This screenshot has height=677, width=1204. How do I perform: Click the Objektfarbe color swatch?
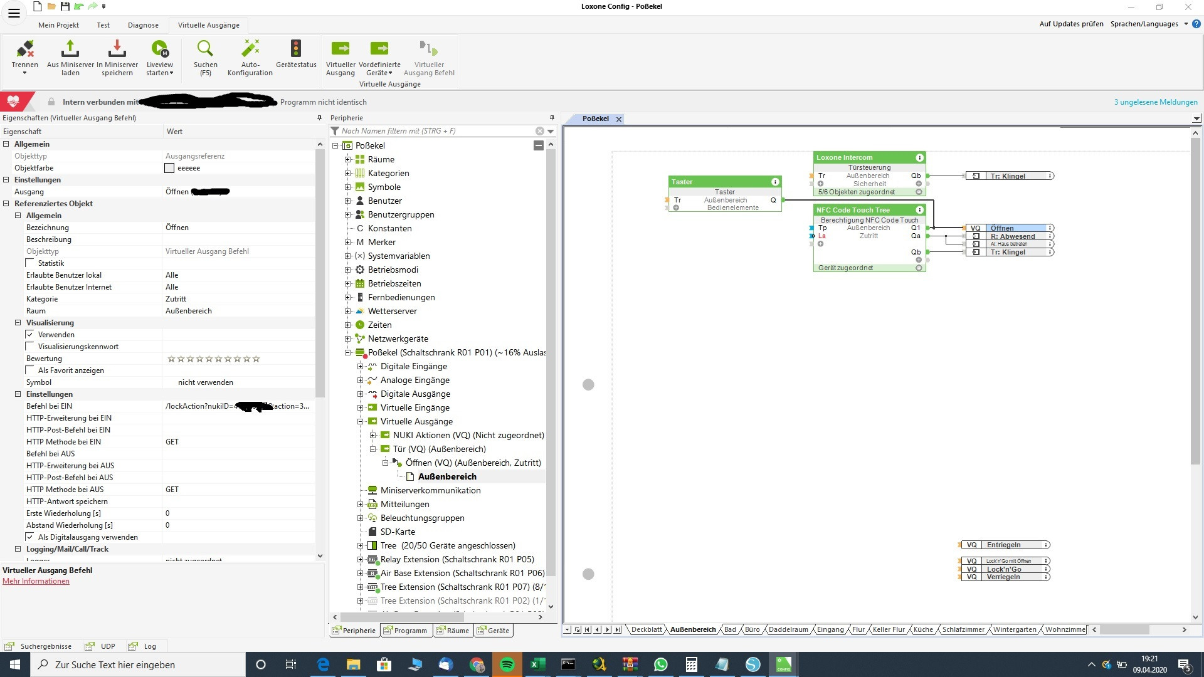pyautogui.click(x=169, y=168)
